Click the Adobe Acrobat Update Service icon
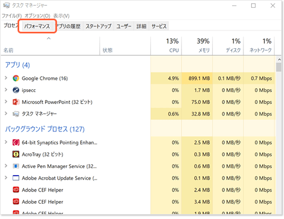Image resolution: width=284 pixels, height=219 pixels. point(16,178)
